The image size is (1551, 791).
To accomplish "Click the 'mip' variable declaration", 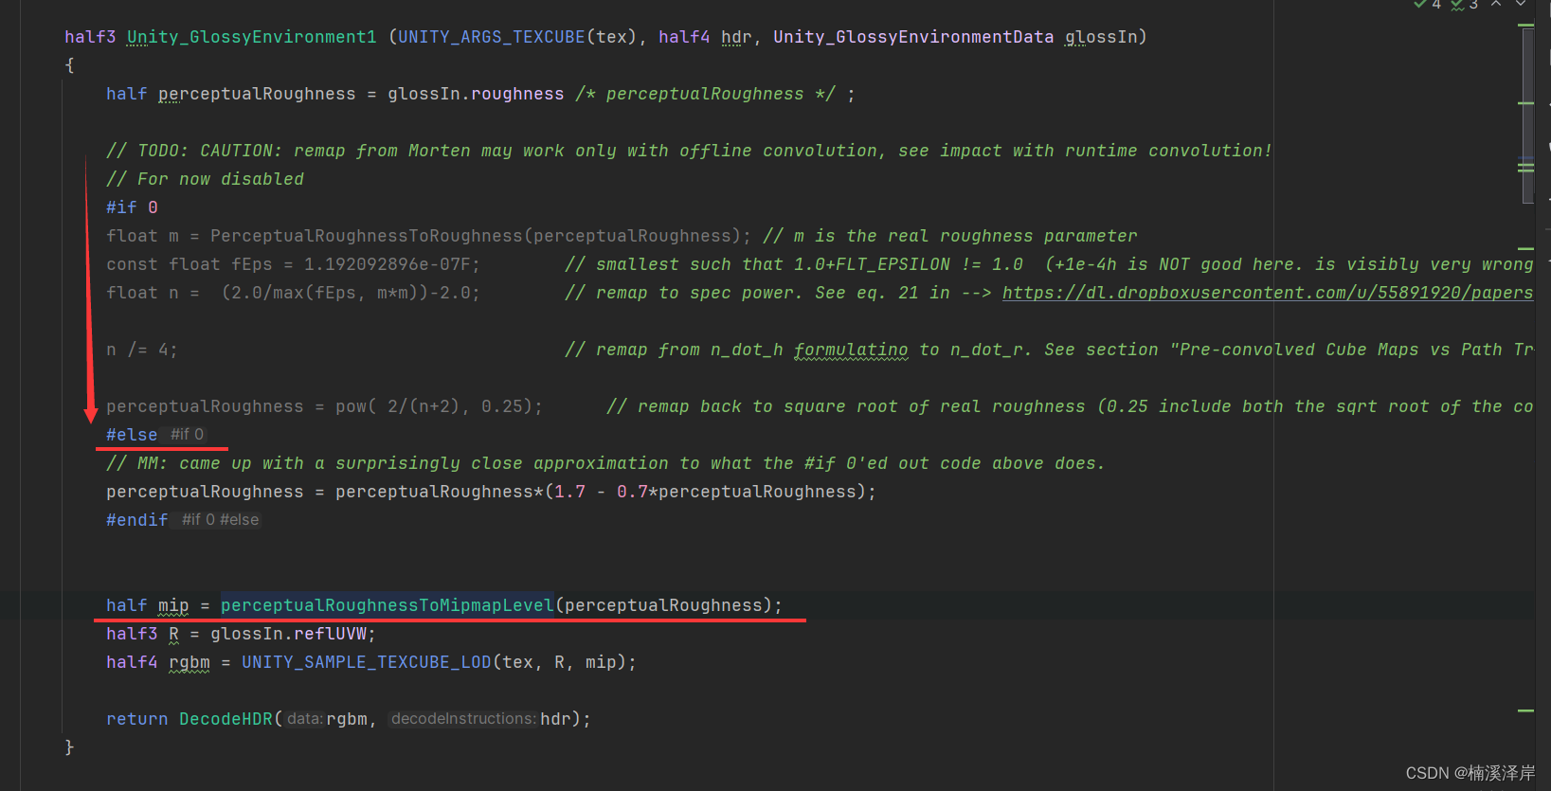I will click(x=173, y=605).
